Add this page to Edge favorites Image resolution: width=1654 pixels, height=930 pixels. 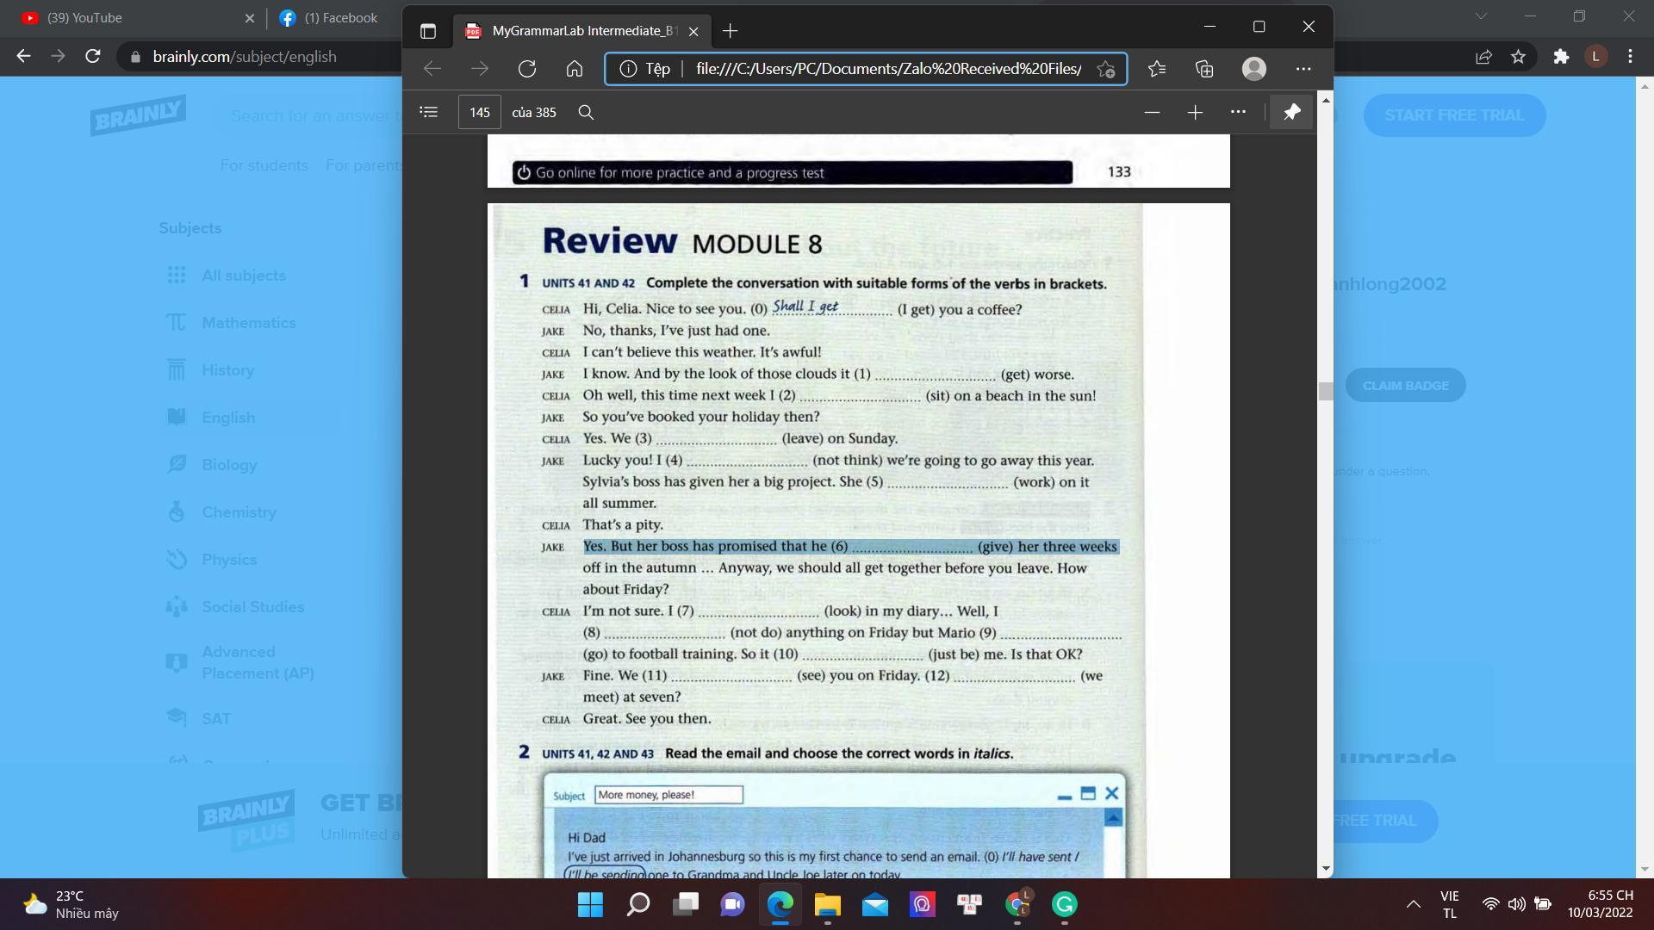[1106, 69]
